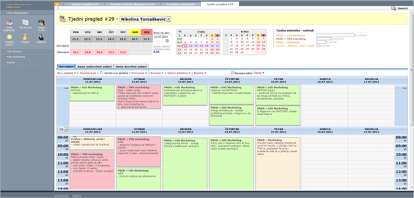This screenshot has height=198, width=414.
Task: Open the Novi zadatak dropdown menu
Action: (x=67, y=73)
